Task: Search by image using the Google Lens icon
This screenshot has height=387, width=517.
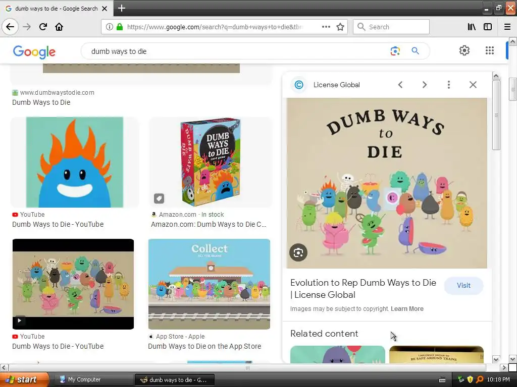Action: [x=395, y=51]
